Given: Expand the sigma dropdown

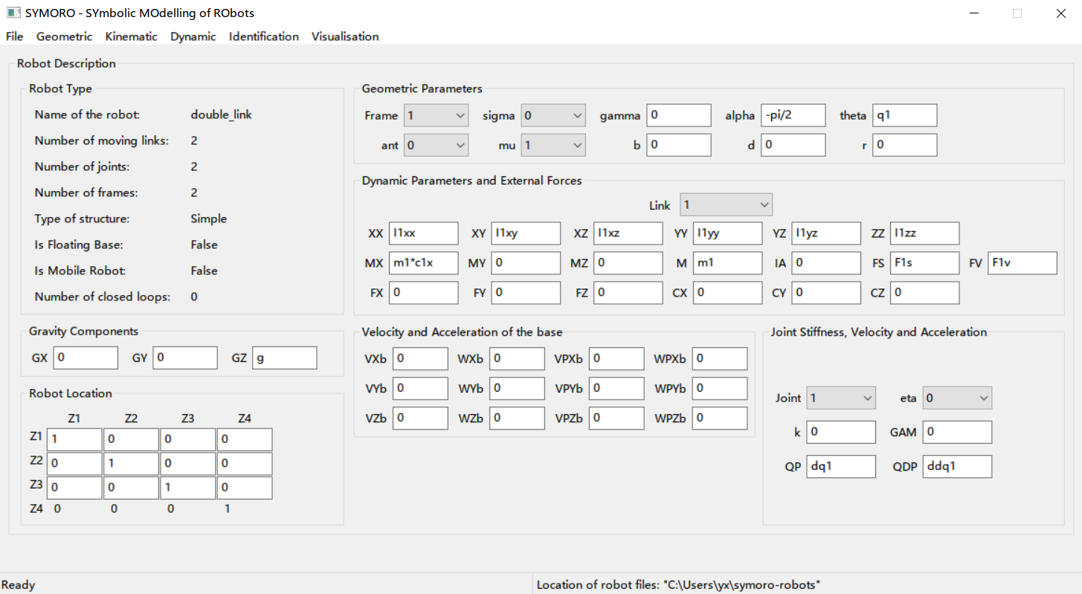Looking at the screenshot, I should (553, 115).
